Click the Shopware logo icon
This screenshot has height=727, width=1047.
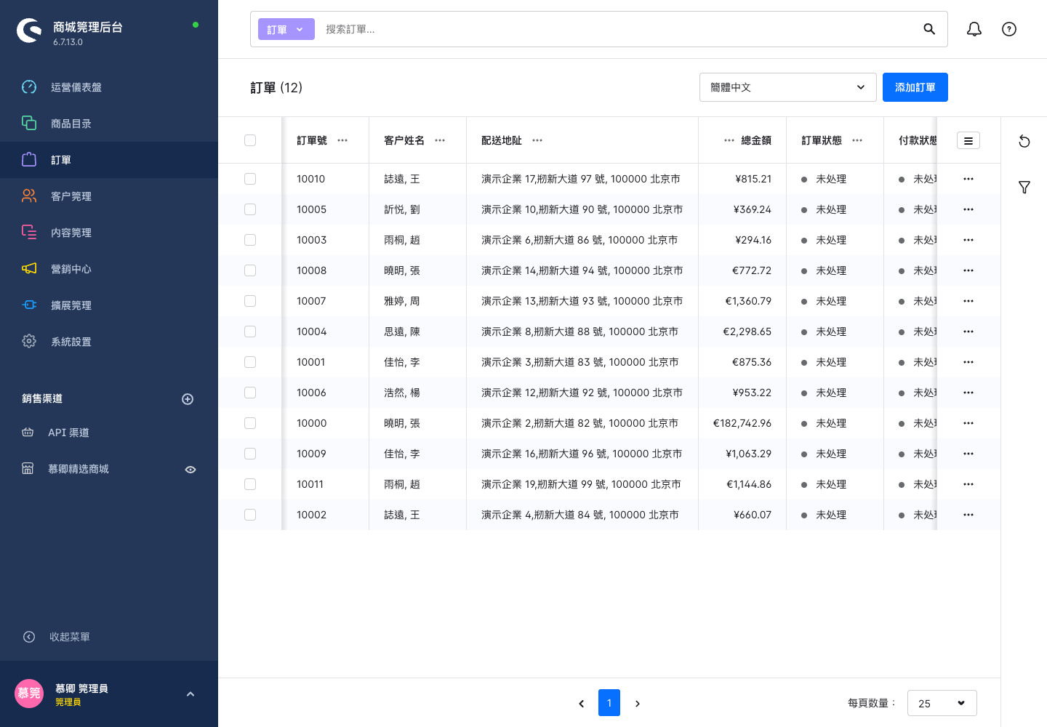[29, 31]
